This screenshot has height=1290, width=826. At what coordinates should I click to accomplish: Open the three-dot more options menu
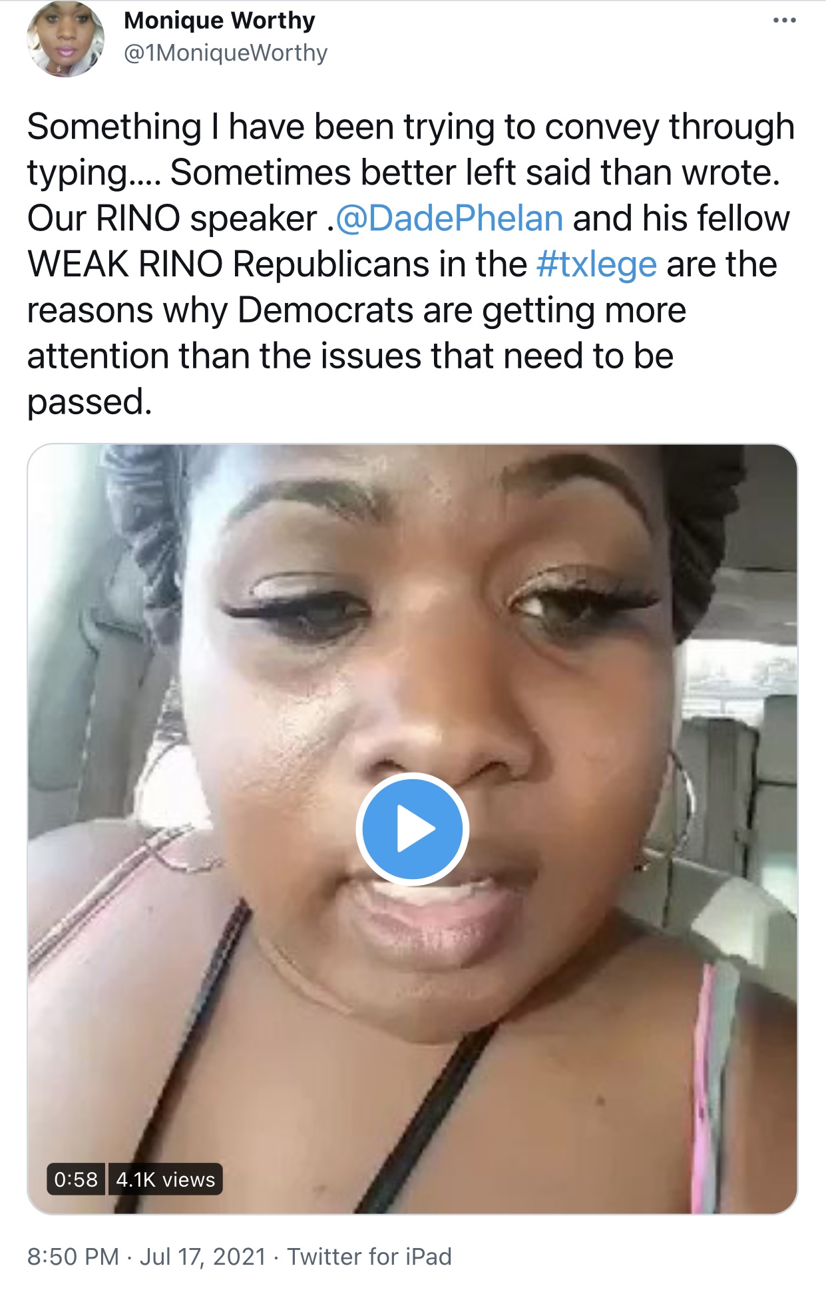pyautogui.click(x=784, y=21)
